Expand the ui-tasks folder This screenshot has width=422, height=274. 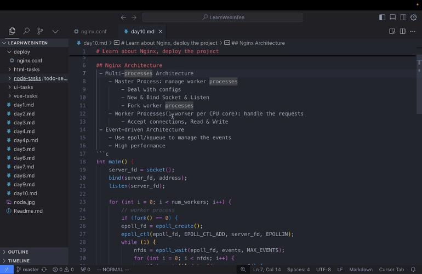point(34,87)
